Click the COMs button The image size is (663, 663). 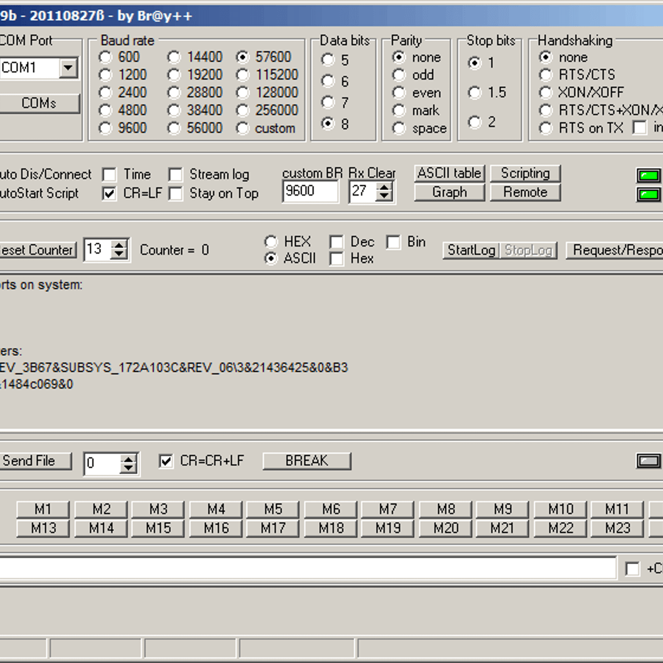39,103
